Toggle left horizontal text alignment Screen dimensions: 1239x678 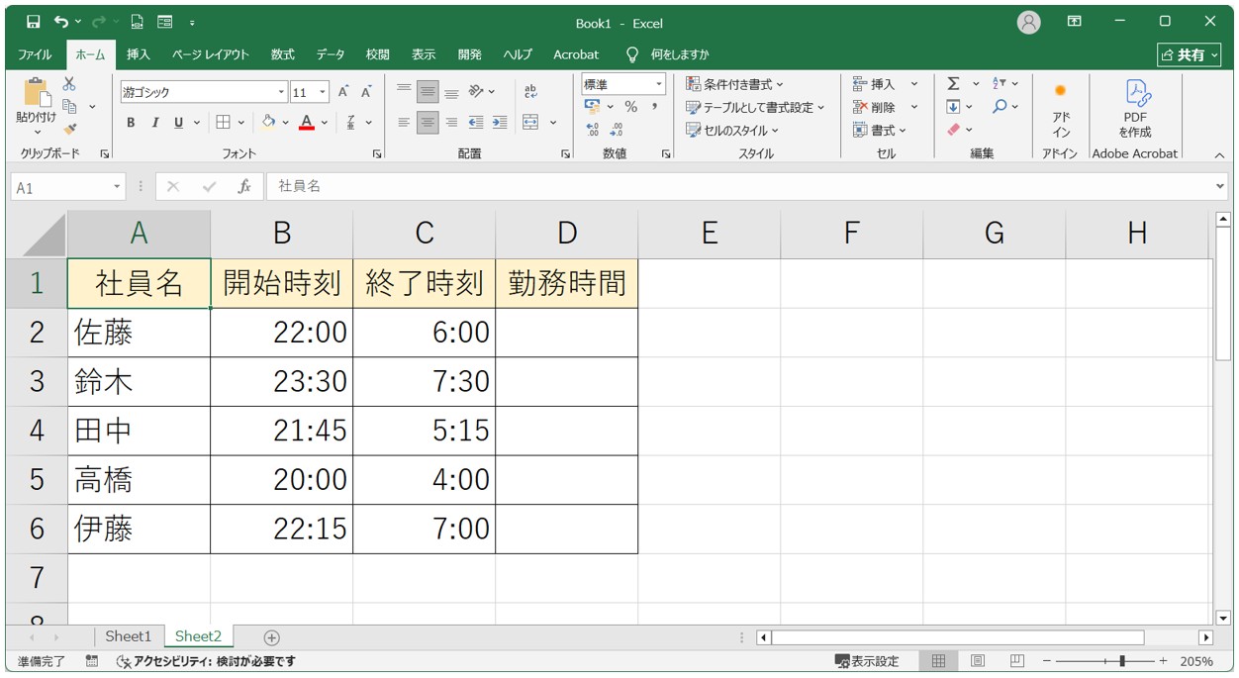(404, 123)
